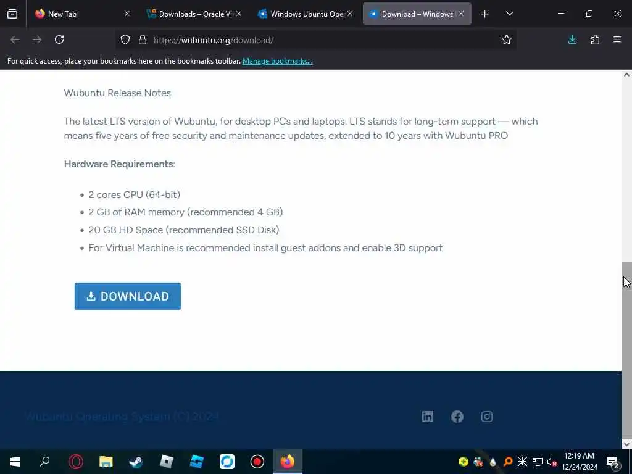The image size is (632, 474).
Task: Open the extensions puzzle icon
Action: coord(595,39)
